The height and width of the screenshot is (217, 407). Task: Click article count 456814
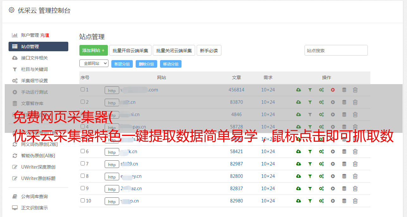pos(237,90)
